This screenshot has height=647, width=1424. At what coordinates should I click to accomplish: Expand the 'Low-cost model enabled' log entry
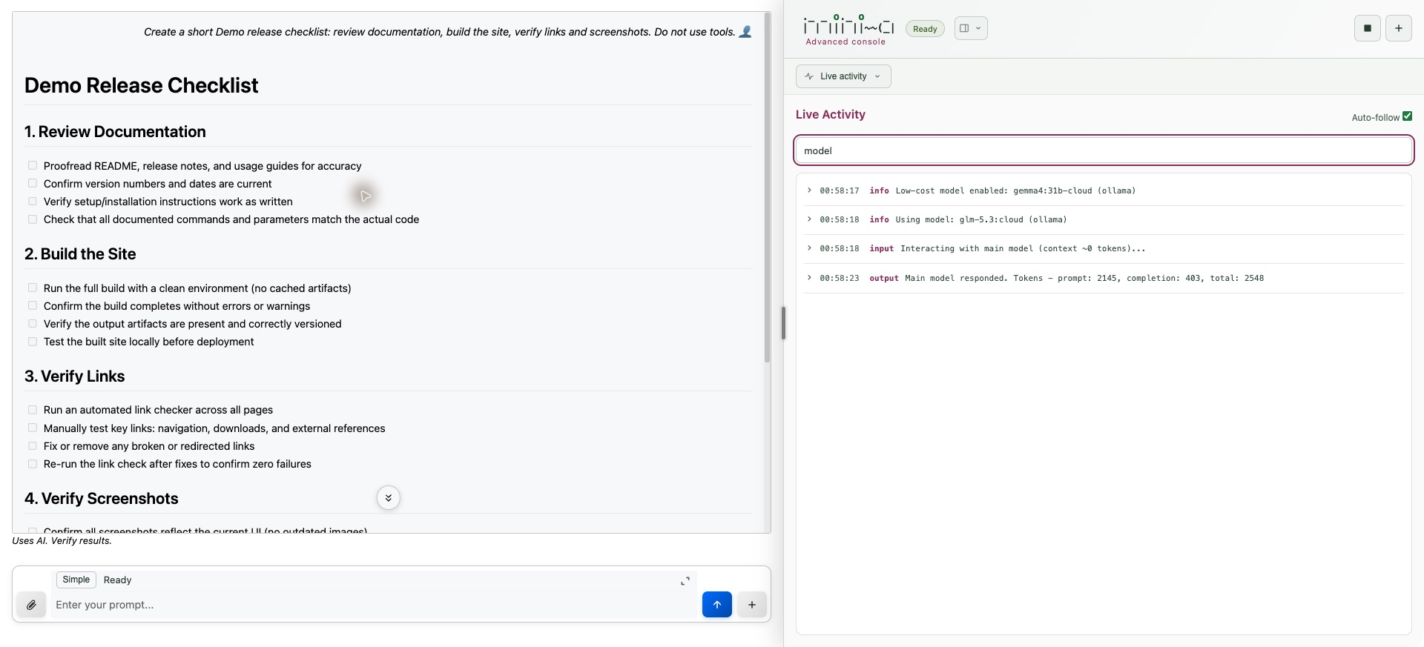tap(809, 190)
